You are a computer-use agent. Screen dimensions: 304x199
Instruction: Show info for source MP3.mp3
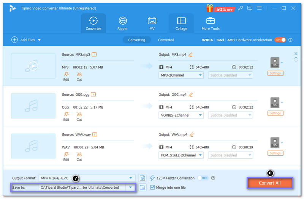click(x=94, y=54)
